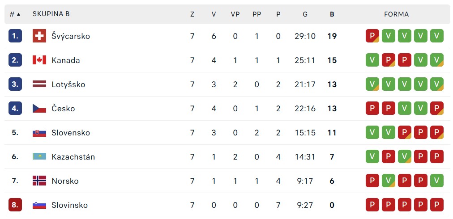Click the FORMA column header
This screenshot has height=219, width=453.
397,14
